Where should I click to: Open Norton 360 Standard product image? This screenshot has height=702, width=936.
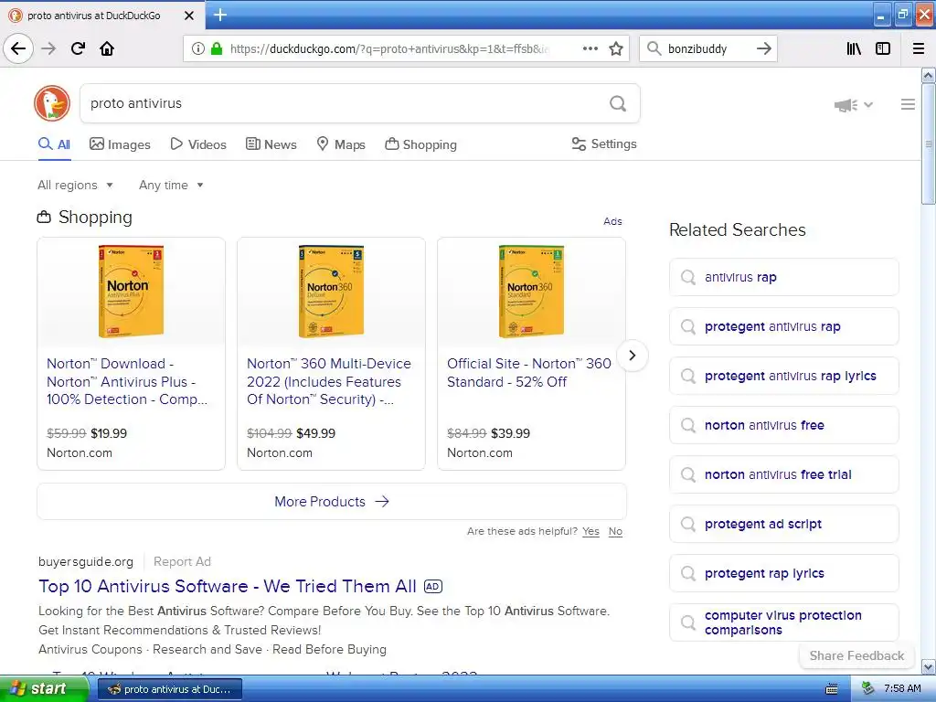[x=531, y=292]
